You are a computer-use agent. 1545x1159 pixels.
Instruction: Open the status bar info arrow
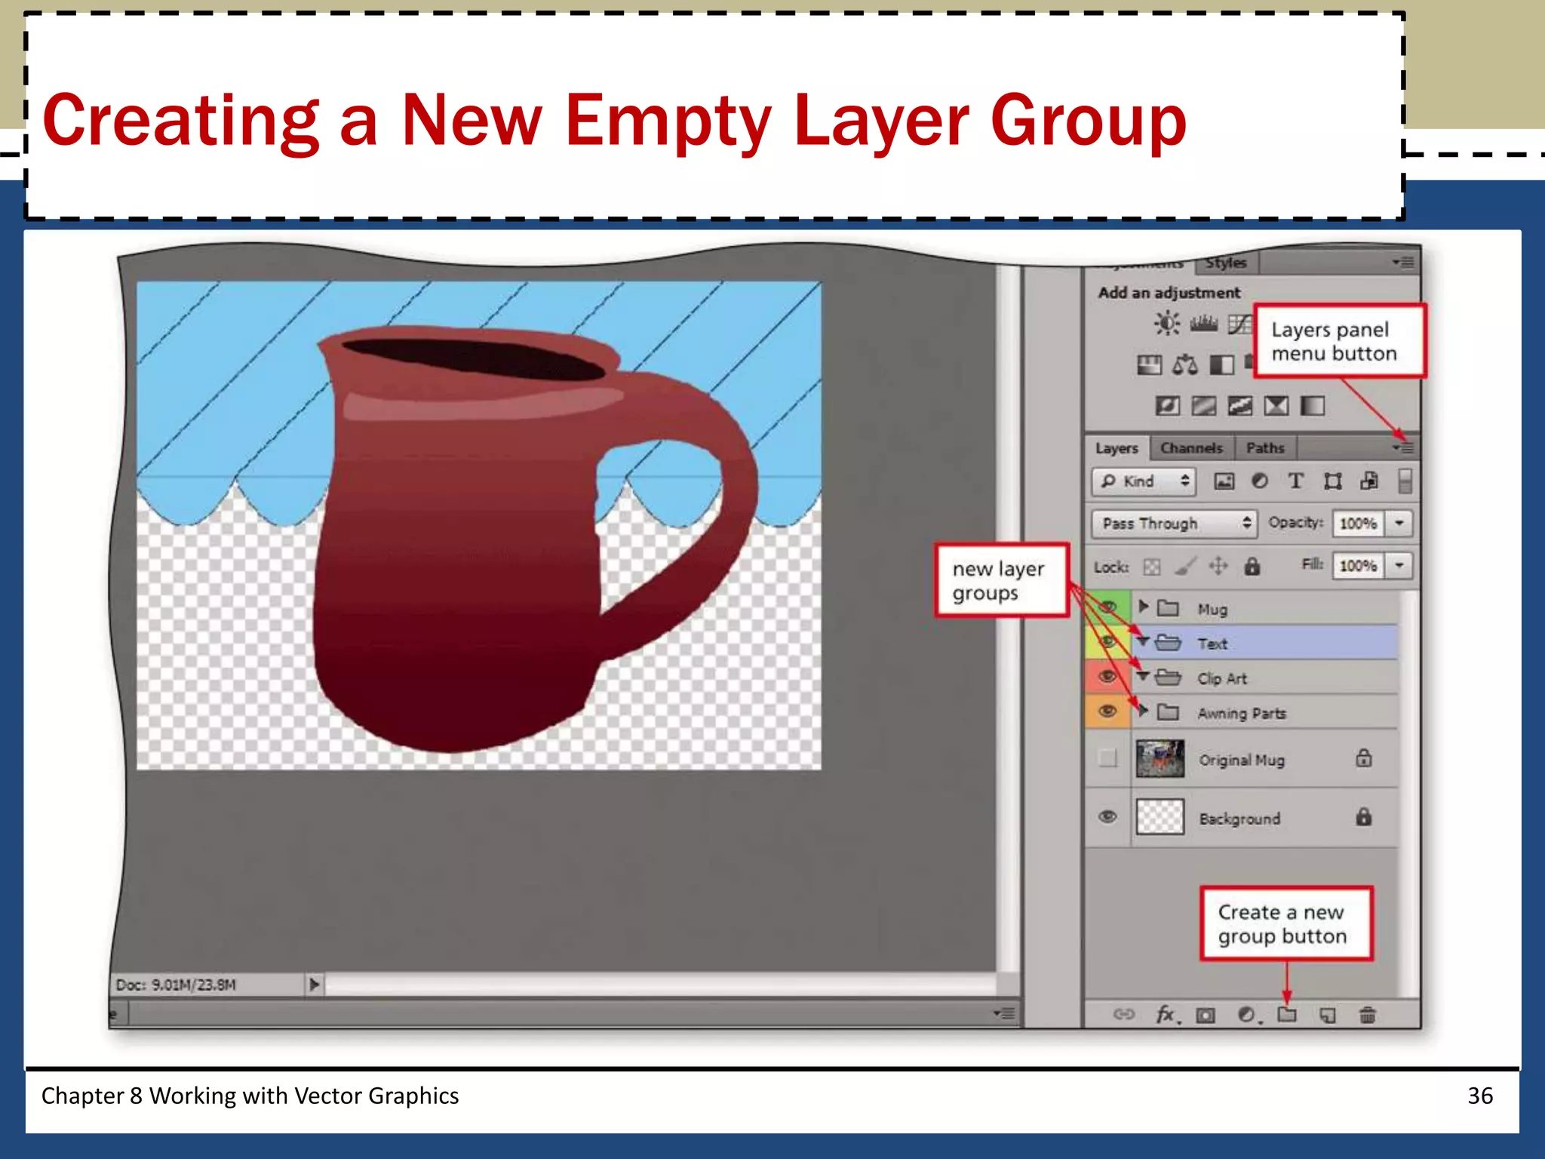pos(314,984)
